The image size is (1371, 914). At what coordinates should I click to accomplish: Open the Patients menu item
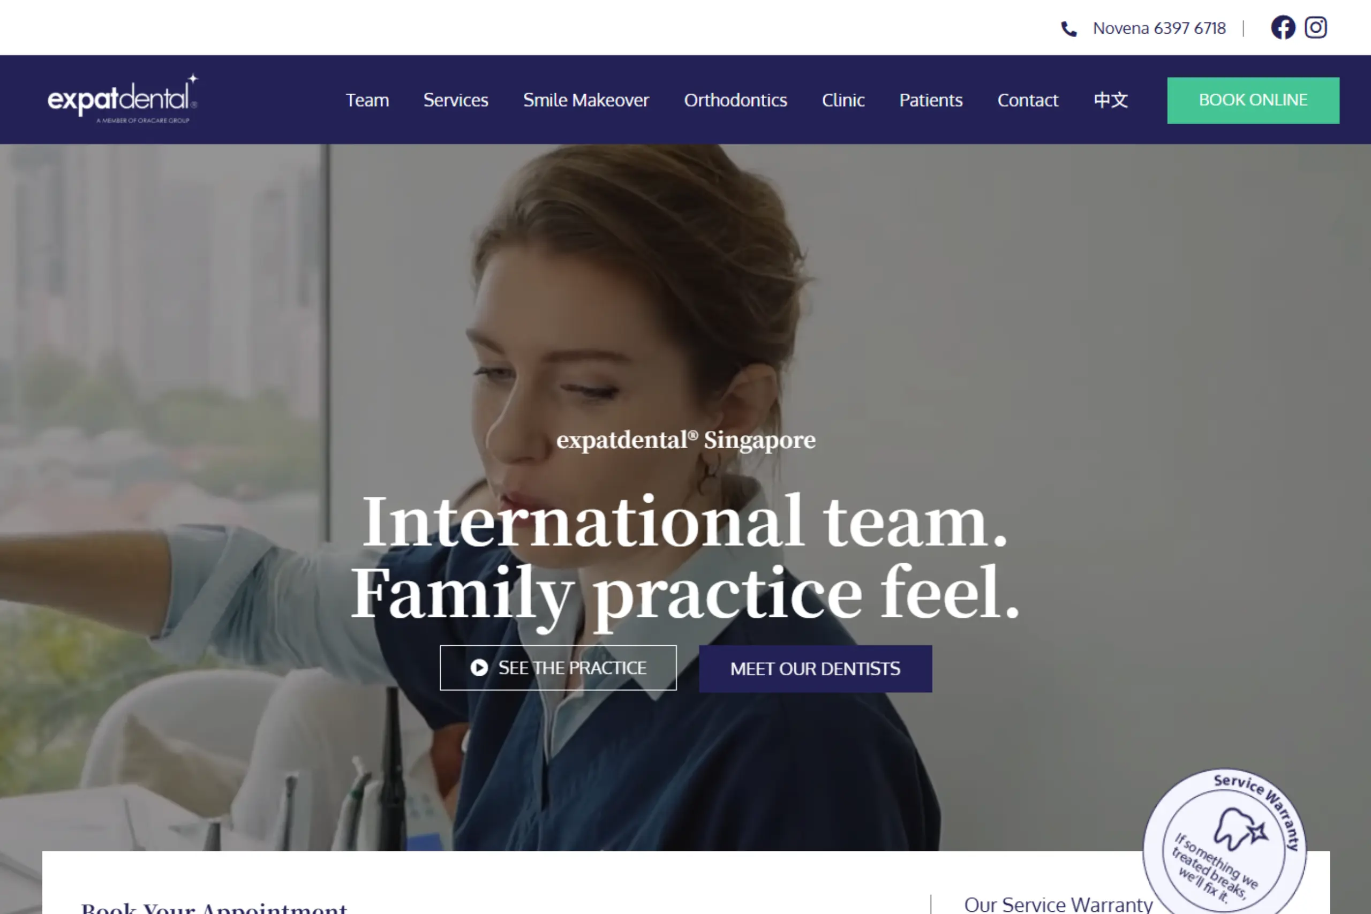tap(931, 100)
